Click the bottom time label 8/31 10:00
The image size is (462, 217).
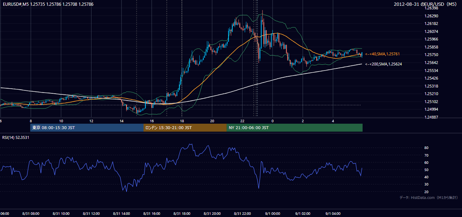pyautogui.click(x=61, y=214)
